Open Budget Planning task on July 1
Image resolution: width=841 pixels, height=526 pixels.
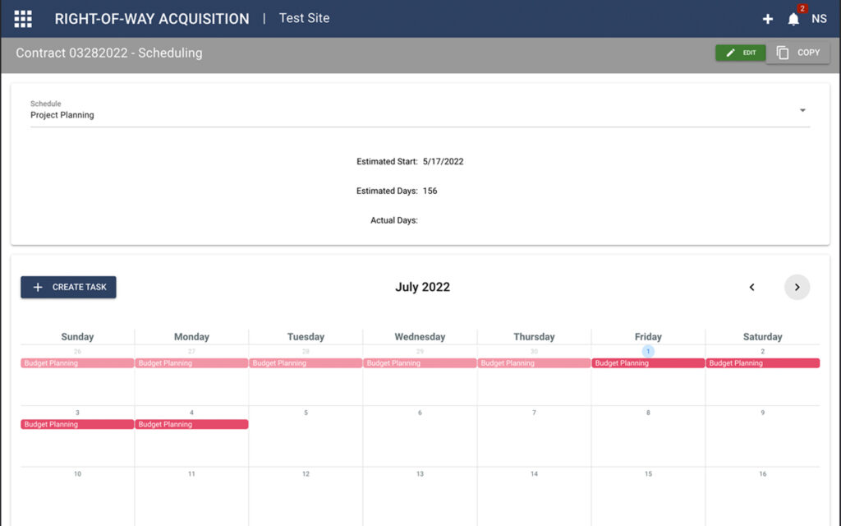click(647, 363)
